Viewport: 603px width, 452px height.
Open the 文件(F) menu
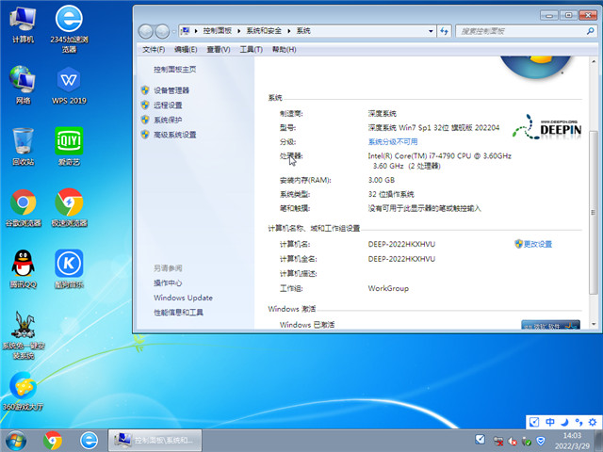pos(154,49)
